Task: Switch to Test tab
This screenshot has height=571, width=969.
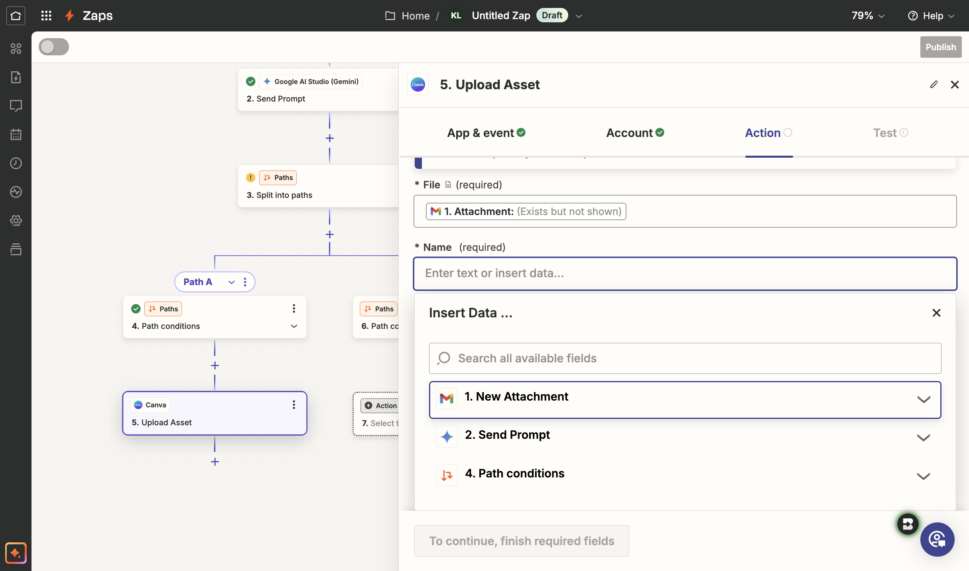Action: point(890,133)
